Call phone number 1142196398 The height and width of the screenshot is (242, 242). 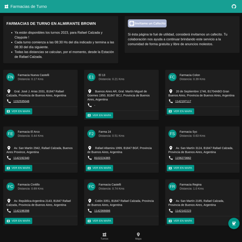click(x=21, y=211)
